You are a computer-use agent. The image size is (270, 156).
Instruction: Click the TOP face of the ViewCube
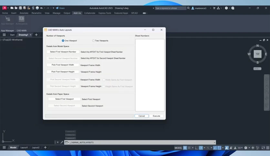(257, 54)
